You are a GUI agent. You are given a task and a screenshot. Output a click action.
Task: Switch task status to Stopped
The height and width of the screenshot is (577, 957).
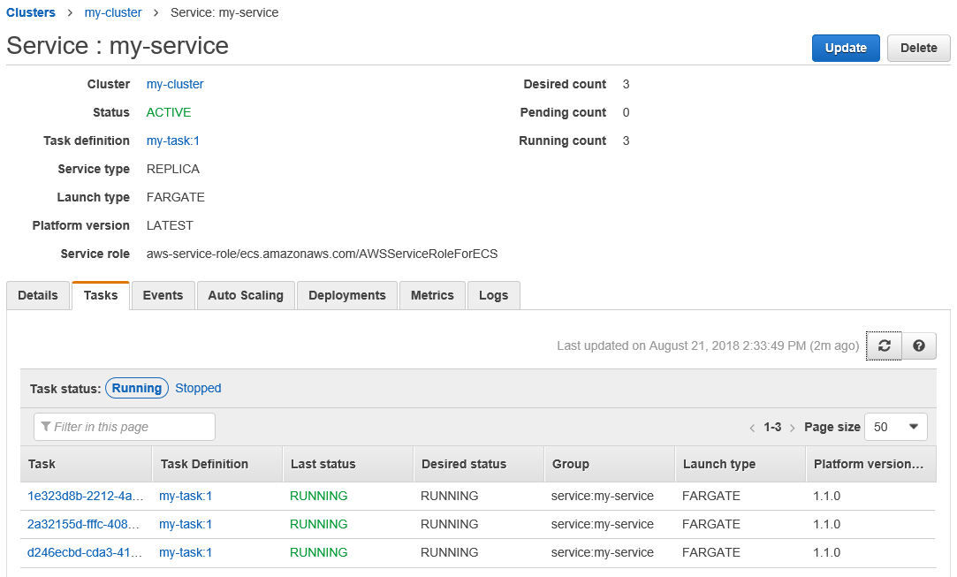[x=198, y=388]
